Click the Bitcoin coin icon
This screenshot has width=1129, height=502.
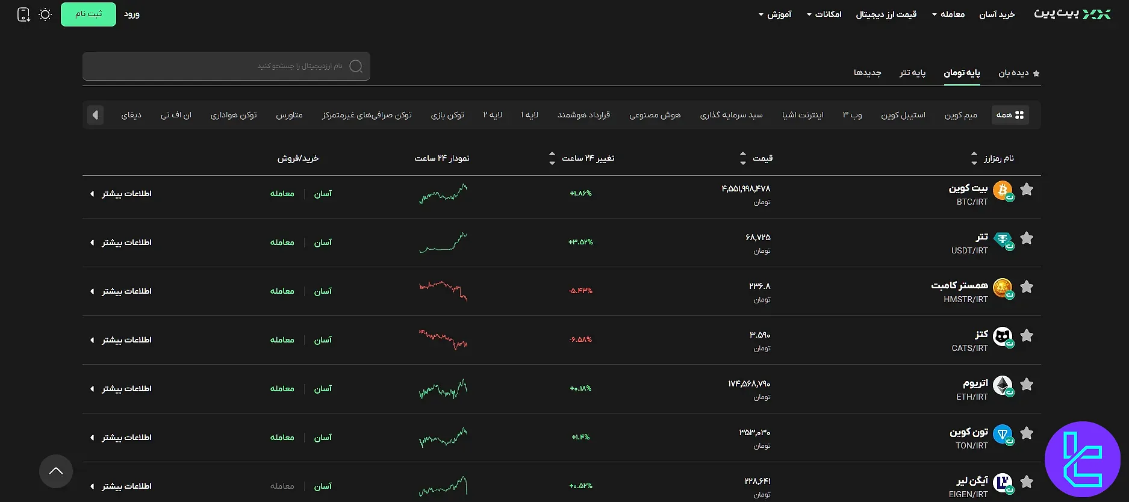[x=1003, y=191]
